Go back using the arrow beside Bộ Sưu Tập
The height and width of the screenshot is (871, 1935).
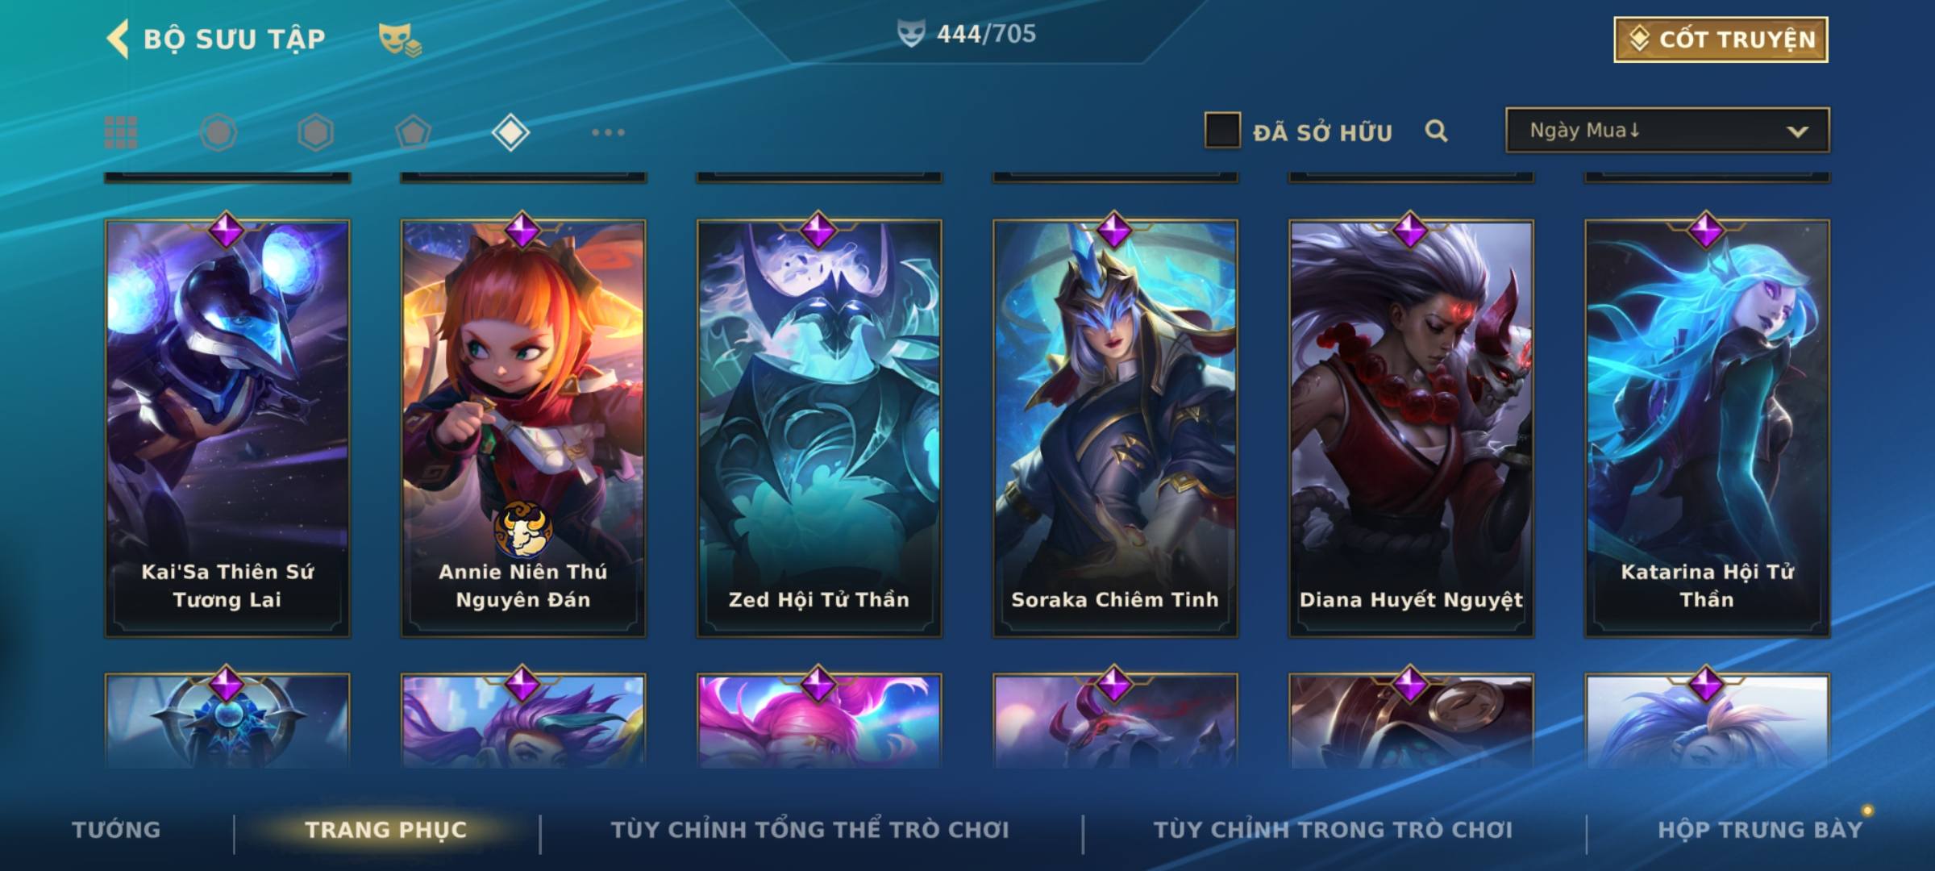click(x=118, y=39)
